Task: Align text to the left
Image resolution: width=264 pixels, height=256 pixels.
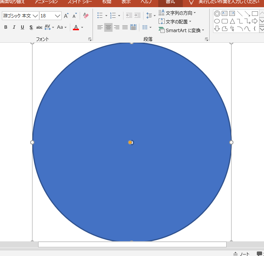Action: pos(100,27)
